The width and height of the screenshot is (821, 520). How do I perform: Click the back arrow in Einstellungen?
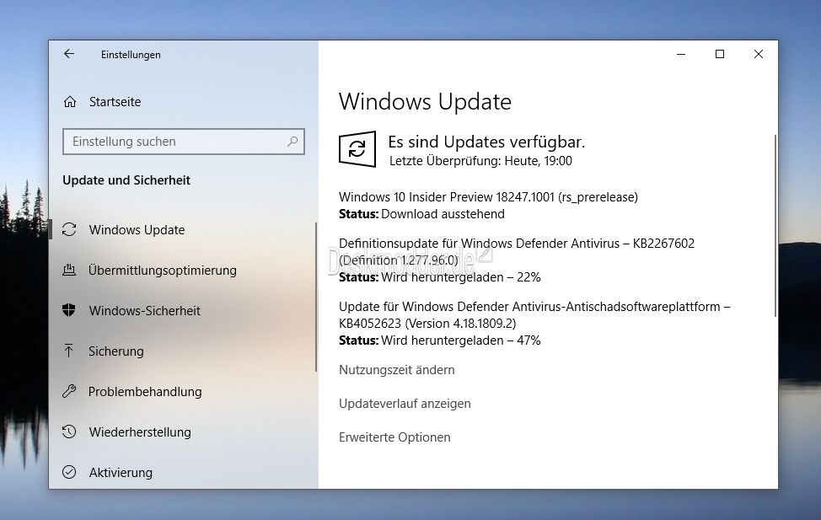click(68, 54)
